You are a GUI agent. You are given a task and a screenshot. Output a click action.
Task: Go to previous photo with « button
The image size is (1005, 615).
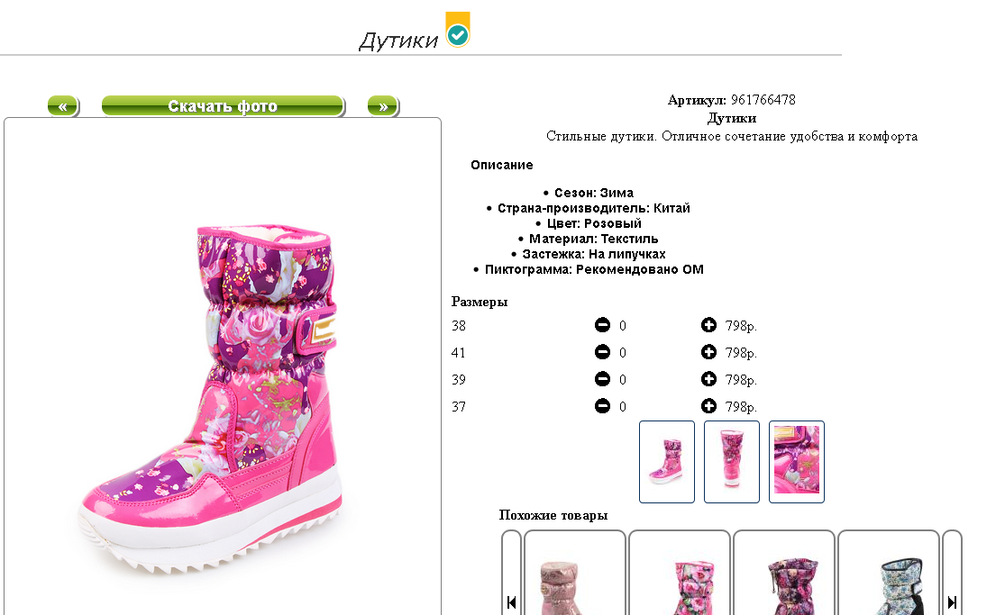point(63,105)
